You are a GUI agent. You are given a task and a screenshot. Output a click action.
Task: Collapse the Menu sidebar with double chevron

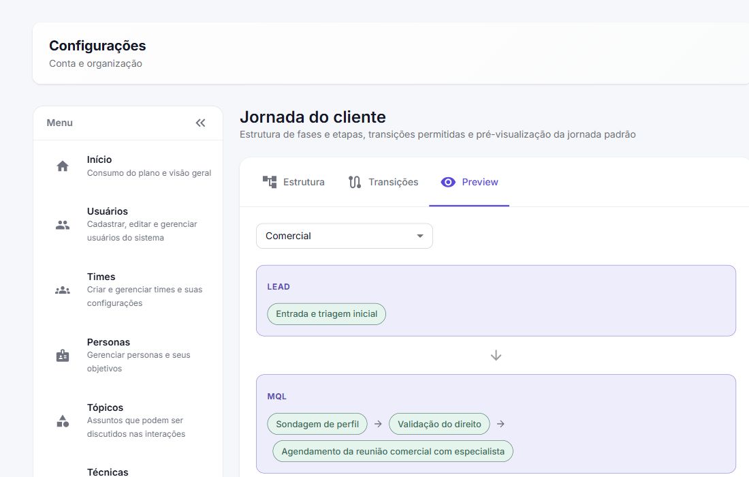coord(201,123)
